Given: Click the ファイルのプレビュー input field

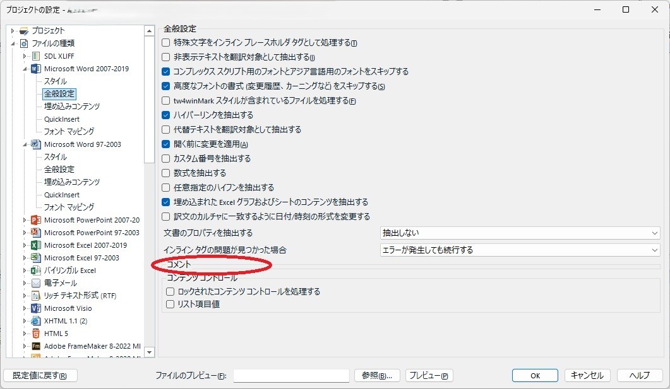Looking at the screenshot, I should pos(290,375).
